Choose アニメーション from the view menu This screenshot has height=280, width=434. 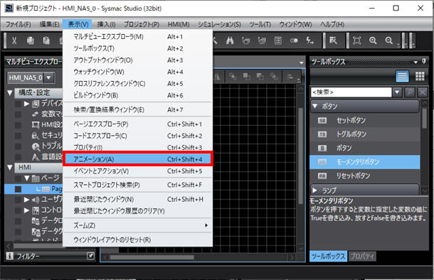pos(137,159)
